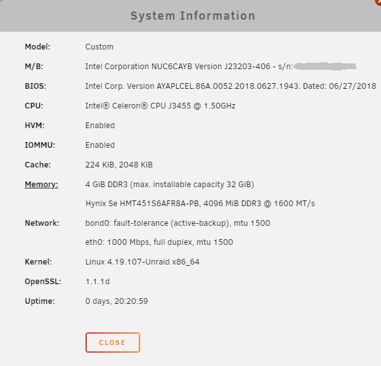Click the 4 GiB DDR3 memory summary
Viewport: 381px width, 366px height.
coord(170,185)
